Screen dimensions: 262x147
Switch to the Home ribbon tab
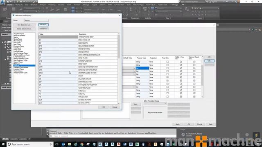(10, 5)
